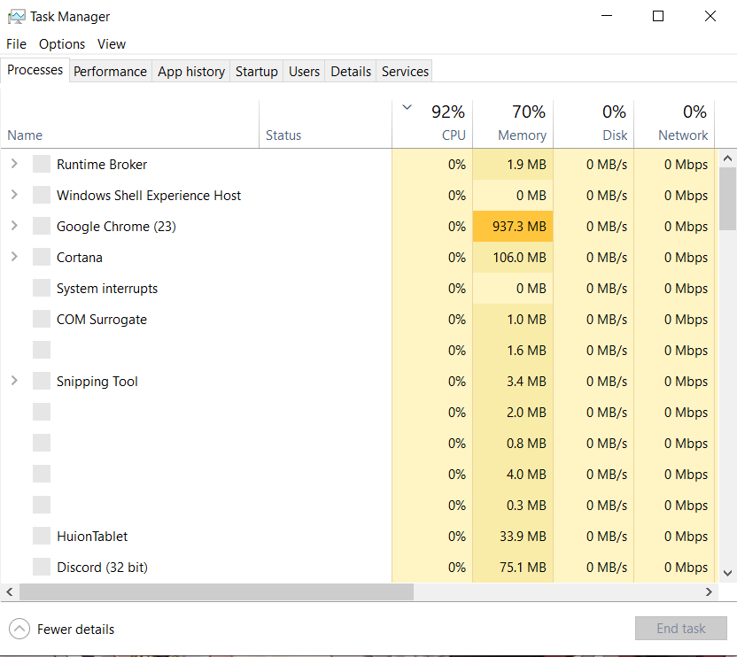The width and height of the screenshot is (737, 657).
Task: Expand the Google Chrome (23) process group
Action: tap(14, 227)
